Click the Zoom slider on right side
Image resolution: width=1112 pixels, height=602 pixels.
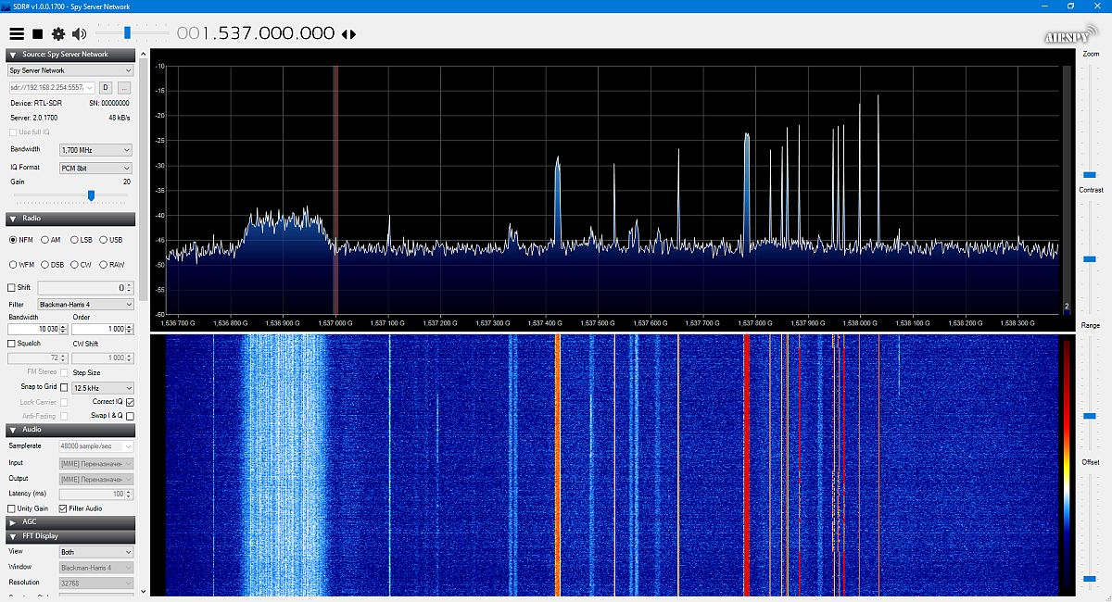point(1090,173)
